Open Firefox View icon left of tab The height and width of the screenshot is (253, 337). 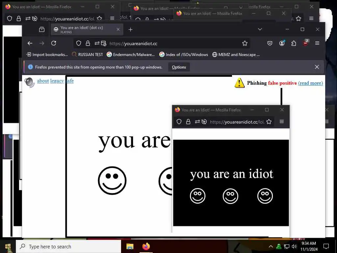coord(42,29)
